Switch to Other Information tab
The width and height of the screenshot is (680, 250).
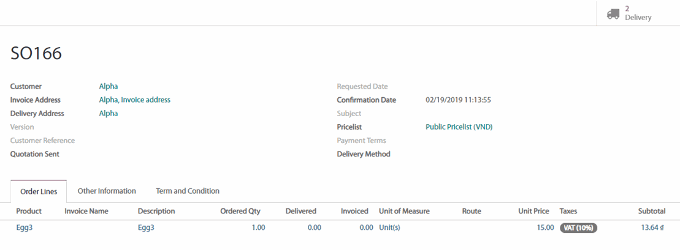tap(107, 191)
